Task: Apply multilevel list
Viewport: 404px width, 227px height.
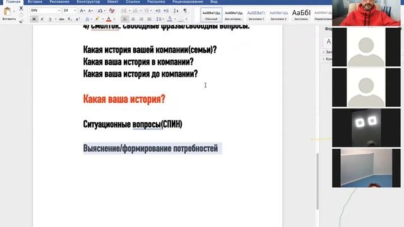Action: [146, 11]
